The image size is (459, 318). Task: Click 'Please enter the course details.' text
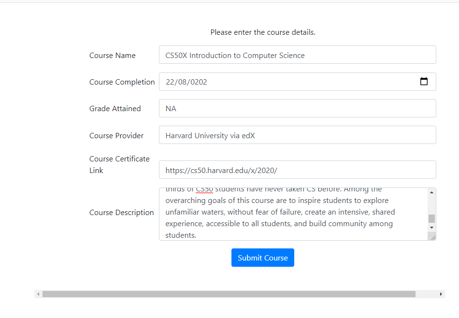[x=263, y=32]
